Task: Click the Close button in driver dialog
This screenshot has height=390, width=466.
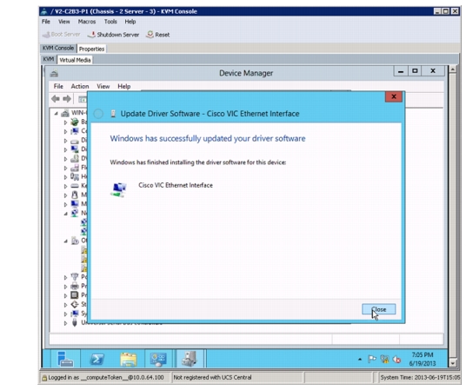Action: 379,309
